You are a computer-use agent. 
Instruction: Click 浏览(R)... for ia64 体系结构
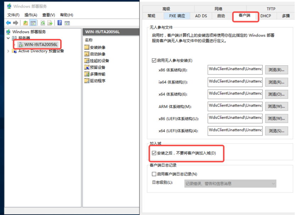point(277,82)
